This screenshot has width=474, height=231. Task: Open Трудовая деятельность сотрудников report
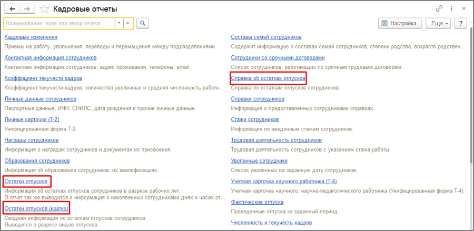point(276,140)
